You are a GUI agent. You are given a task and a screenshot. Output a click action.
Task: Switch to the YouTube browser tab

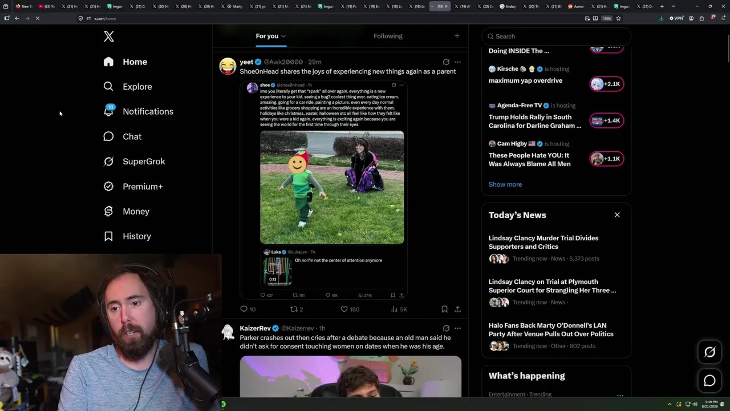tap(46, 6)
